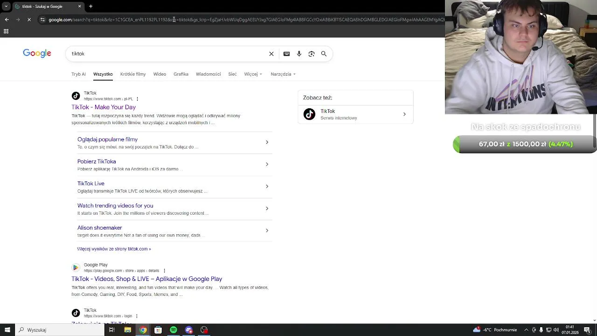Open the red-black taskbar app next to Discord
597x336 pixels.
tap(204, 330)
